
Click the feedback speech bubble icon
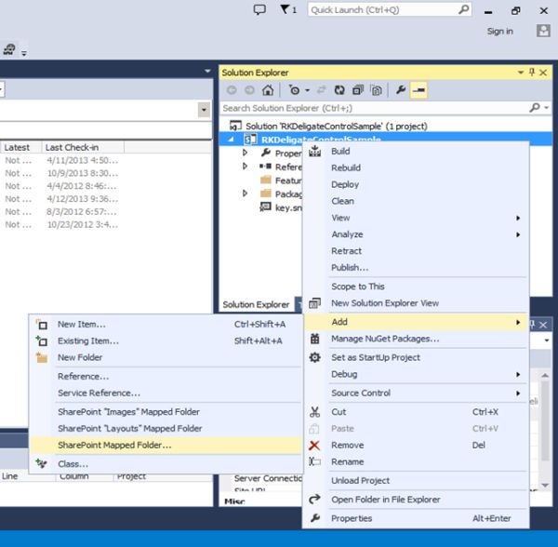click(x=259, y=9)
